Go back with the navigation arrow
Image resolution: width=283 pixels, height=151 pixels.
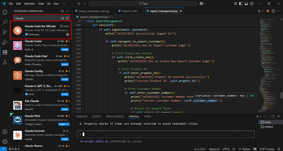pyautogui.click(x=79, y=4)
